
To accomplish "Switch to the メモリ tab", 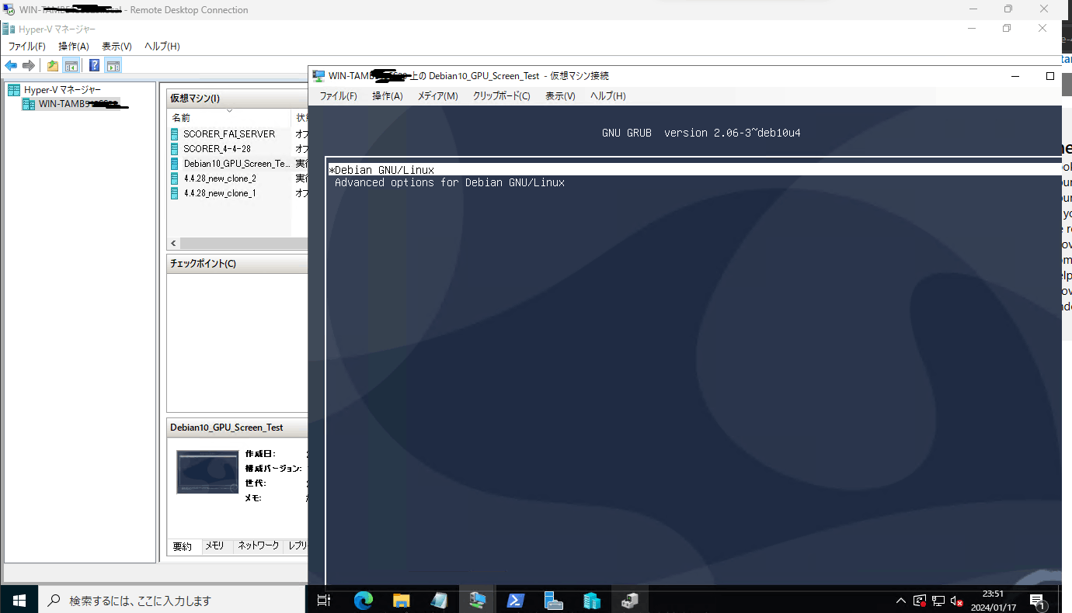I will [215, 546].
